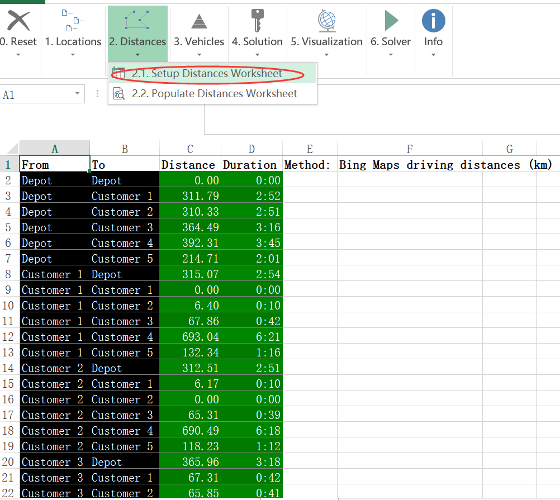Screen dimensions: 560x500
Task: Click the Reset X icon
Action: (18, 21)
